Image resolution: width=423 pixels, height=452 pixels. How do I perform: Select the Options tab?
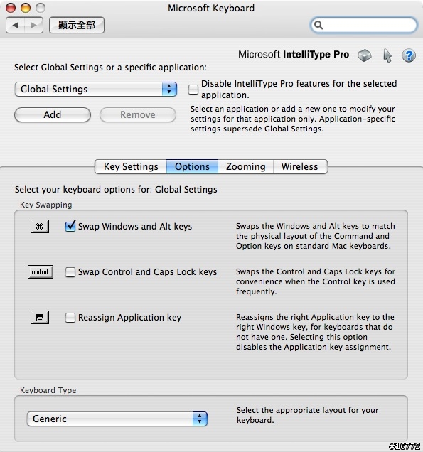click(x=192, y=166)
